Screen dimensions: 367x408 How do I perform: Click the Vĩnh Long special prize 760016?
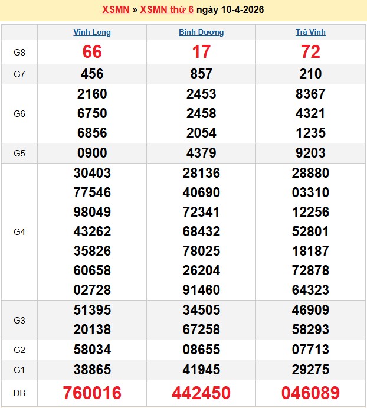92,393
